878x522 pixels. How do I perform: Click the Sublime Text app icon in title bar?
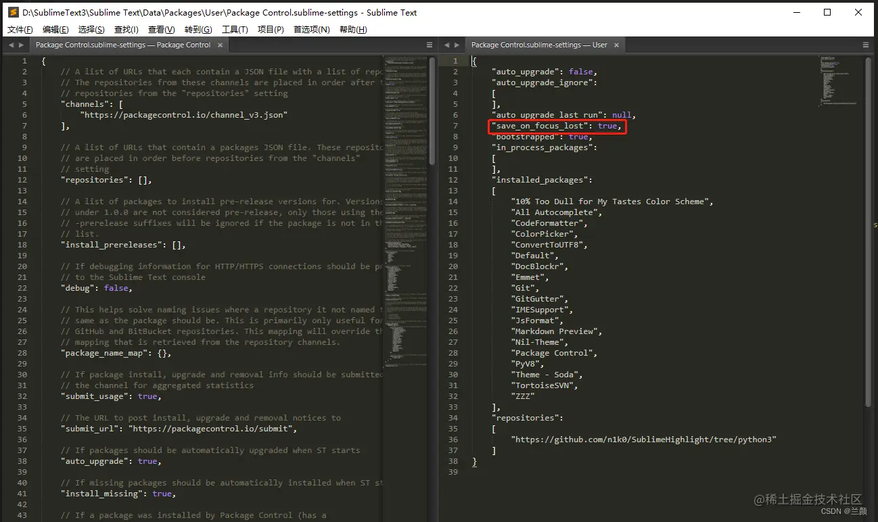(x=13, y=12)
